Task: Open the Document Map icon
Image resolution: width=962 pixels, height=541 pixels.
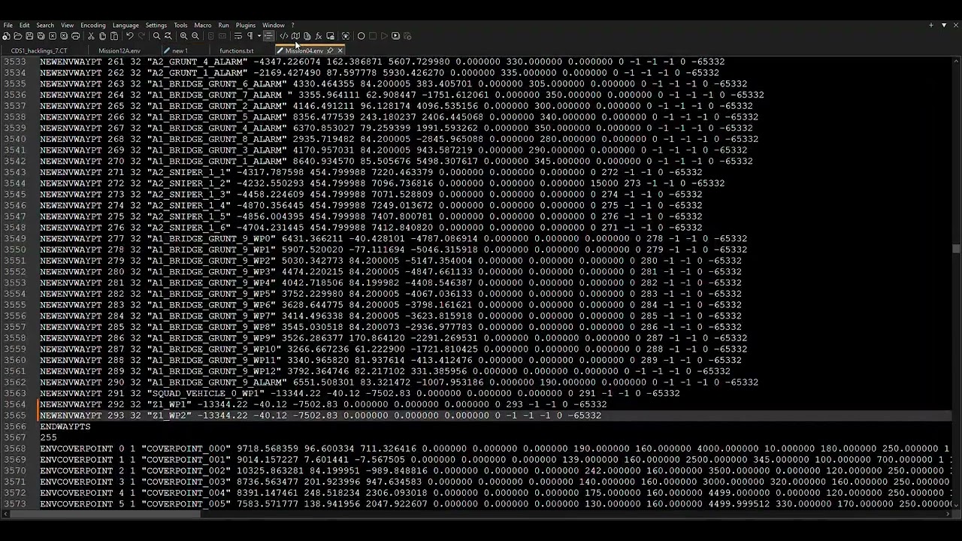Action: pos(296,36)
